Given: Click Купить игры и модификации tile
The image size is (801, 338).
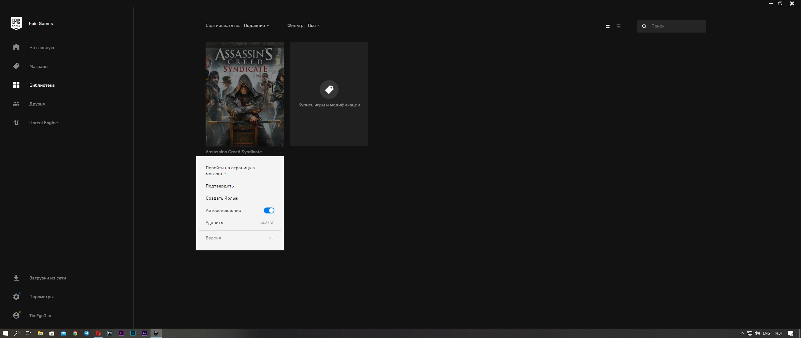Looking at the screenshot, I should (329, 94).
